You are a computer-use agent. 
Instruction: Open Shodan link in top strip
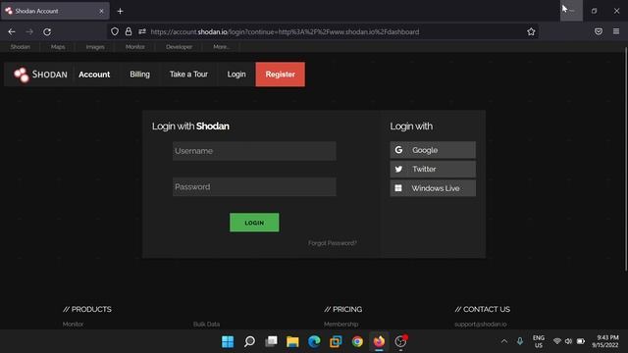20,47
